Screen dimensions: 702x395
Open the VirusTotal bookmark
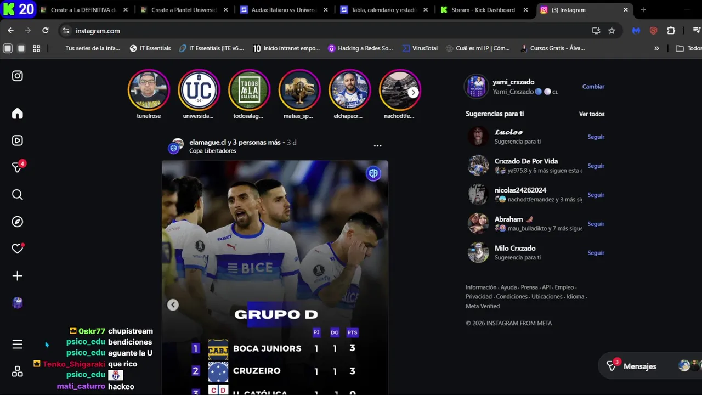[420, 48]
